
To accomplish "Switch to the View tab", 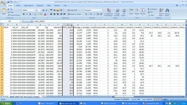I will (x=65, y=6).
